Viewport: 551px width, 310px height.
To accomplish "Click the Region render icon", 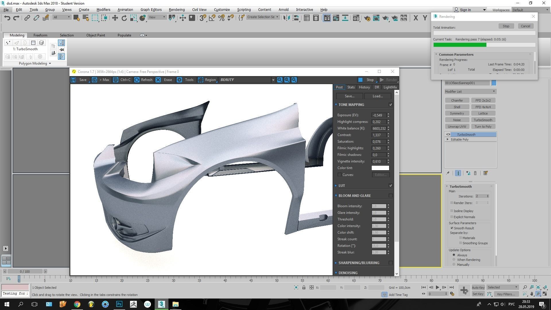I will pos(201,80).
